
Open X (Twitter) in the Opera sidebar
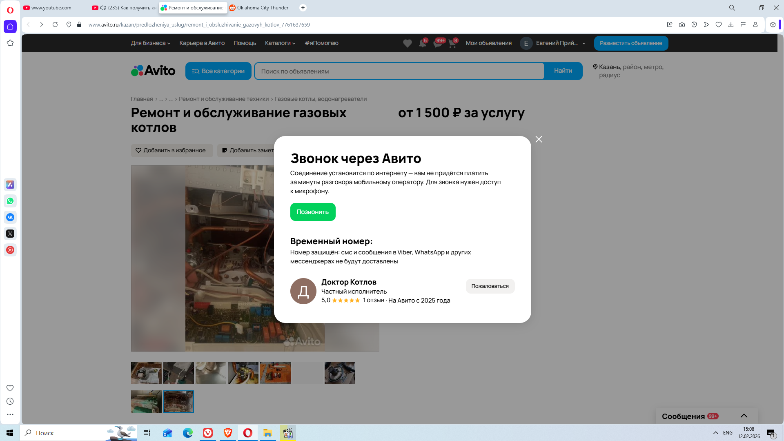[10, 234]
